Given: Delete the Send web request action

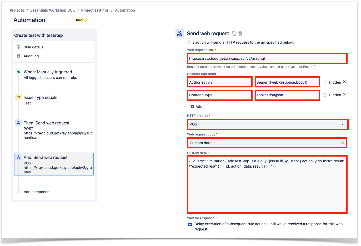Looking at the screenshot, I should [x=240, y=33].
